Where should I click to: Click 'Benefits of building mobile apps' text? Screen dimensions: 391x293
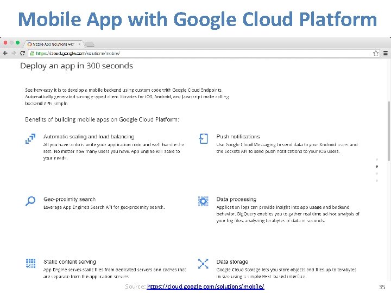(x=102, y=119)
